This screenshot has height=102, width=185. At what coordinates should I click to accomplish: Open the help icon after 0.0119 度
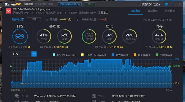(x=121, y=47)
